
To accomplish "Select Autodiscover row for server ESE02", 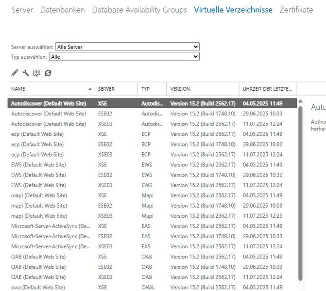I will tap(153, 113).
